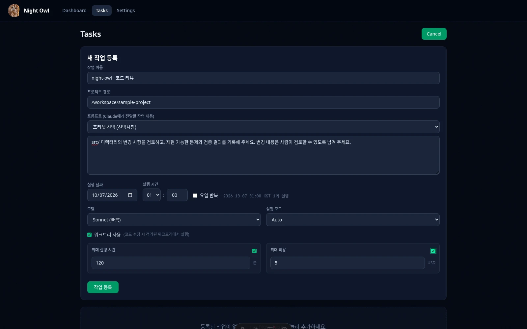
Task: Click the Night Owl brand name
Action: click(x=37, y=11)
